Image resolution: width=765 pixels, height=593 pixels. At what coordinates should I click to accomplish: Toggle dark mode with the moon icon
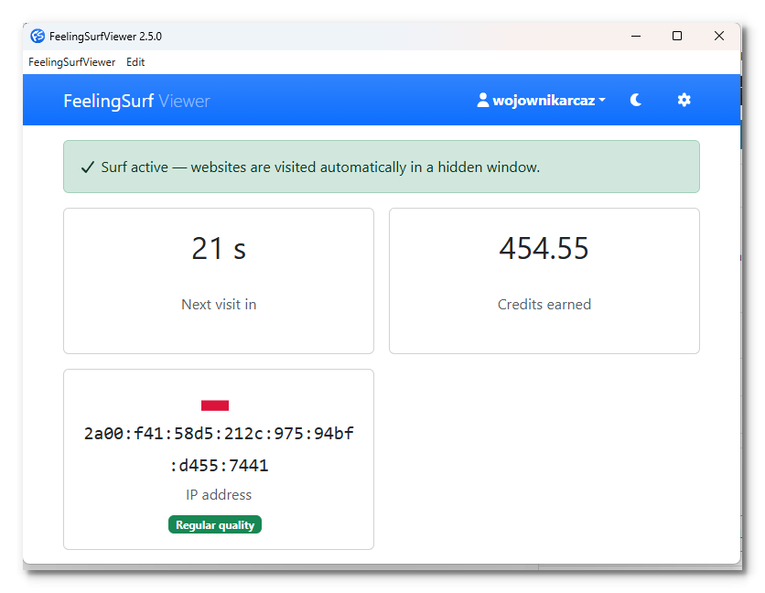636,101
